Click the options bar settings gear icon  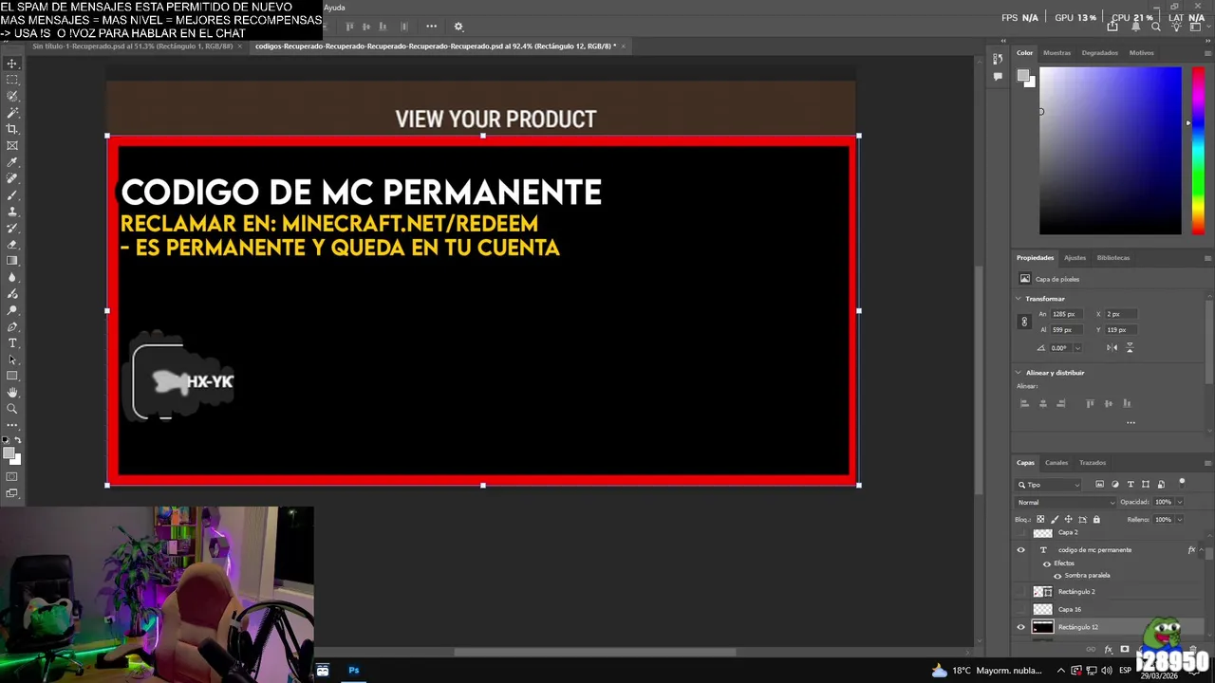coord(458,27)
